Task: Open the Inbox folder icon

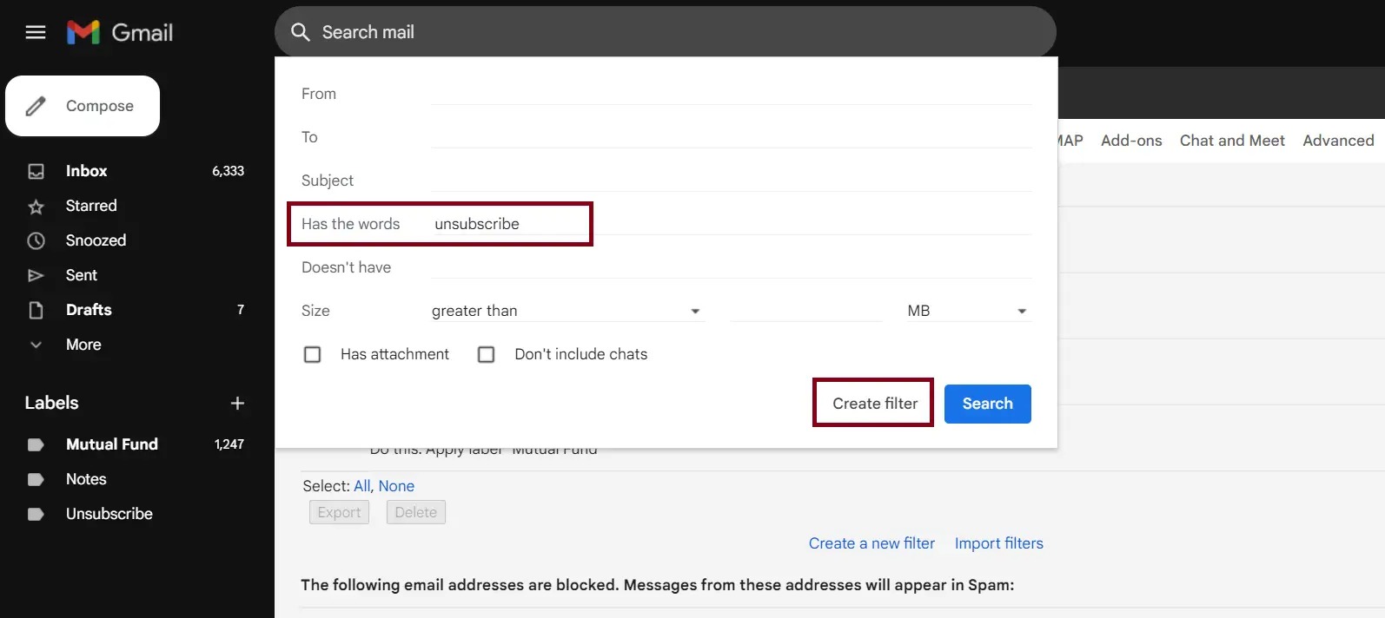Action: 36,171
